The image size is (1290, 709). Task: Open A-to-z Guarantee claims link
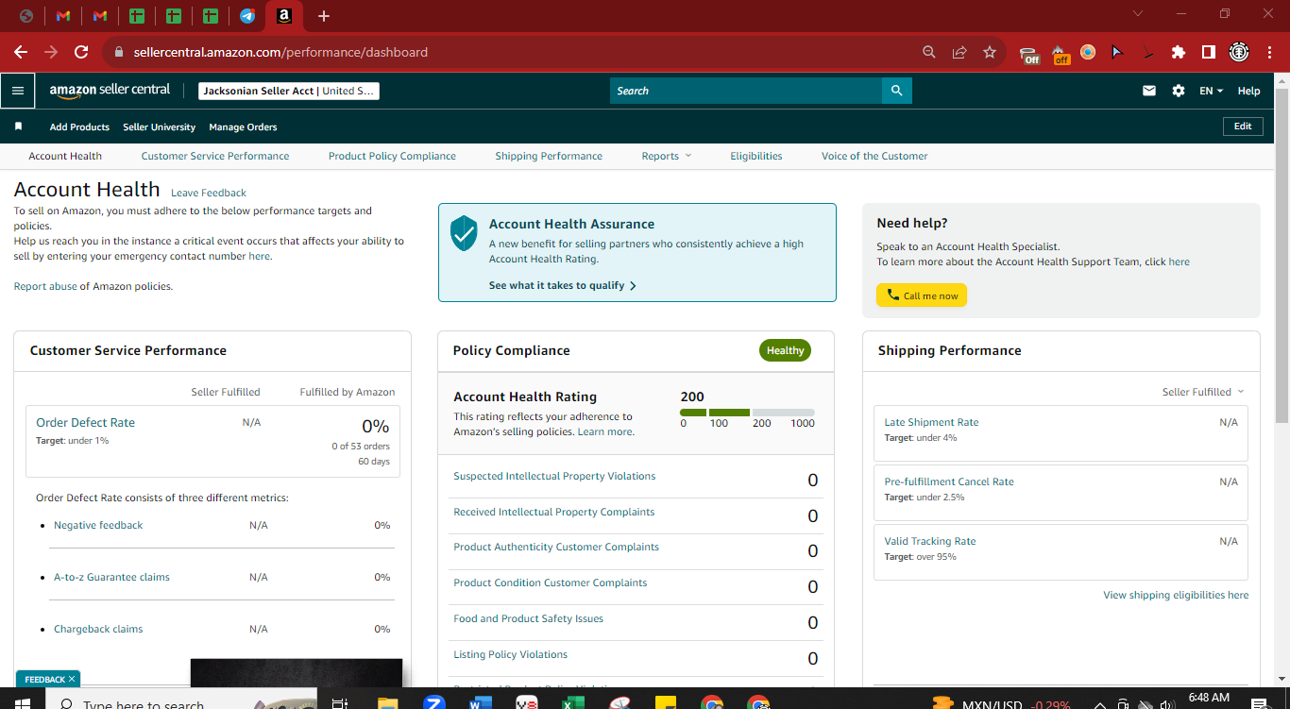(111, 577)
